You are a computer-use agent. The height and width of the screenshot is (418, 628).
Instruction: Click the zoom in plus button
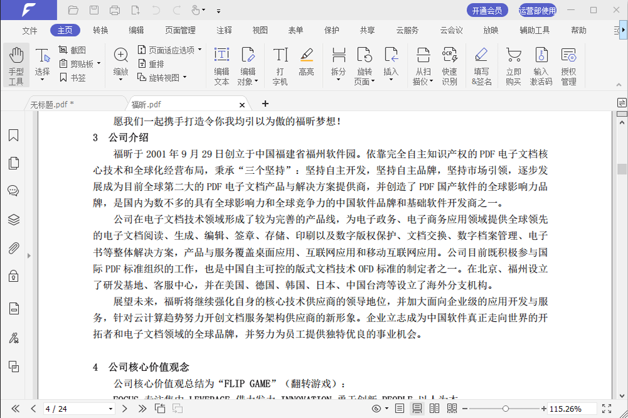pos(543,409)
